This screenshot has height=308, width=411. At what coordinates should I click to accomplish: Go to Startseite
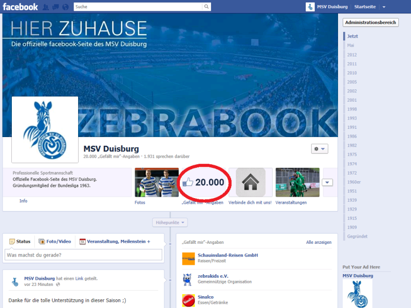pos(365,7)
